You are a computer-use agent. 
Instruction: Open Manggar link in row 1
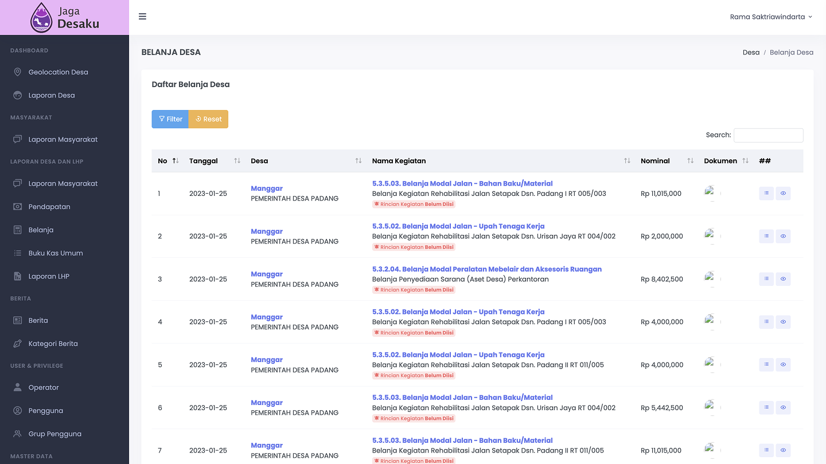(267, 188)
